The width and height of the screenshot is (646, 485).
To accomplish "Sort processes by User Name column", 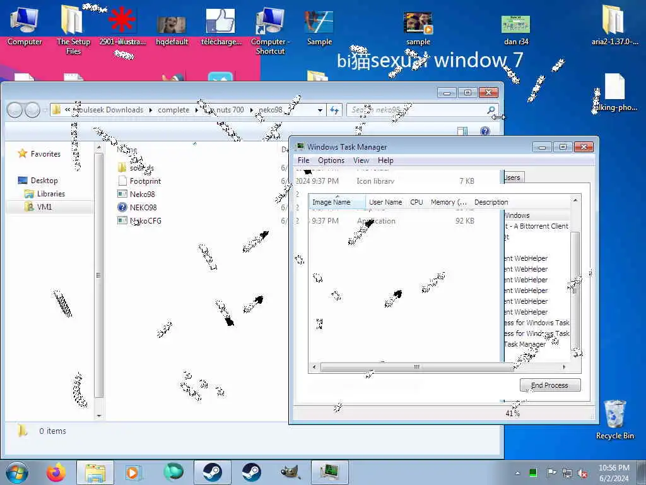I will [x=385, y=202].
